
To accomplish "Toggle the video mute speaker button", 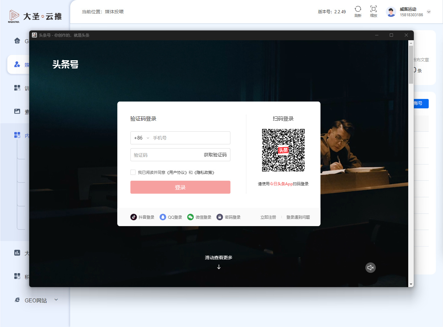I will click(x=371, y=268).
